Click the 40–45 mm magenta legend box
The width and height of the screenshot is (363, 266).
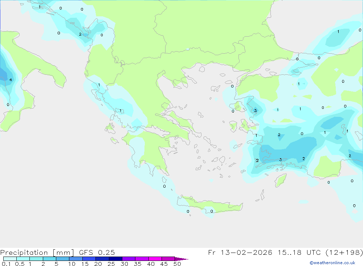pyautogui.click(x=155, y=259)
